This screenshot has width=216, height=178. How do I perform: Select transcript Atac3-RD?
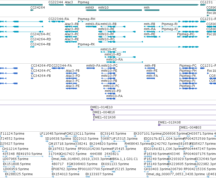(72, 29)
